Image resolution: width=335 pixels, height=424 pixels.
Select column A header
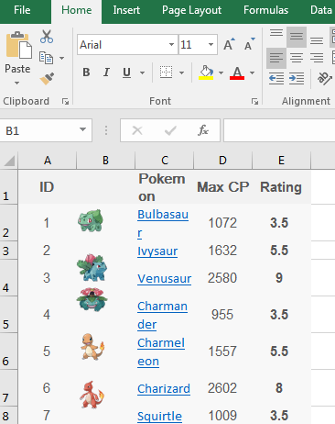pos(48,161)
